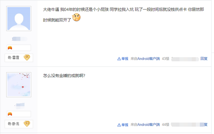Click the level 13 heart badge
The image size is (214, 134).
coord(27,124)
